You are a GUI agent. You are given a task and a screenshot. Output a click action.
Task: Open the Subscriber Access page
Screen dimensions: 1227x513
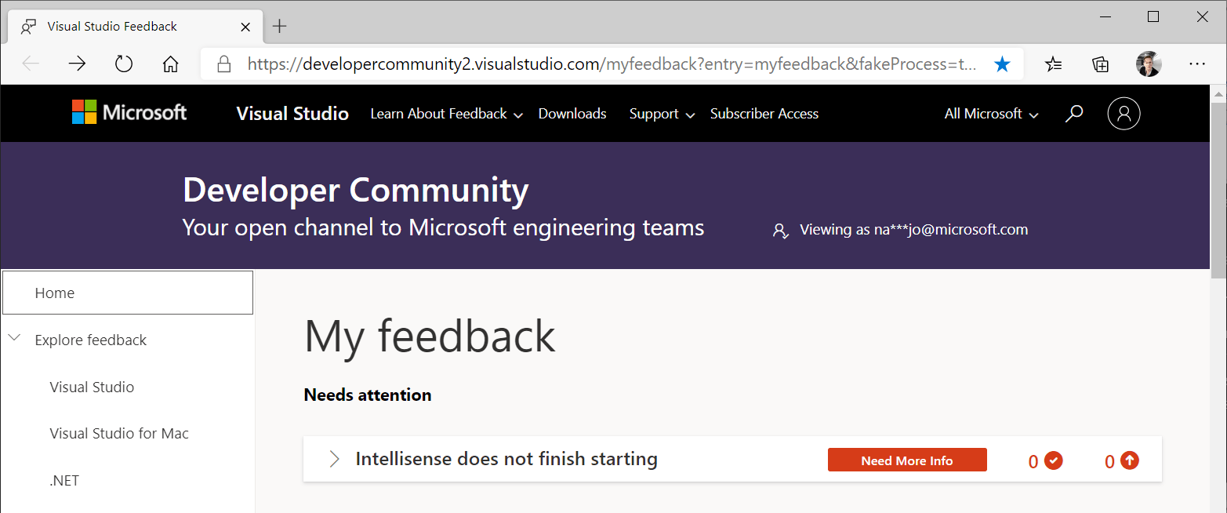[x=764, y=113]
